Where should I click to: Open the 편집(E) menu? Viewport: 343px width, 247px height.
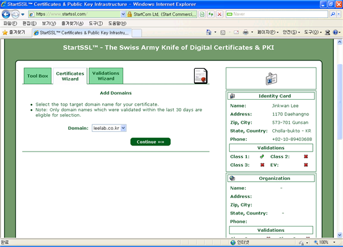[x=29, y=24]
